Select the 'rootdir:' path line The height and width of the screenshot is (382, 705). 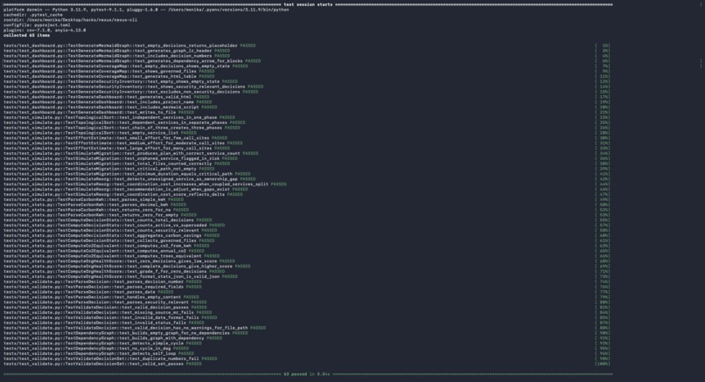point(71,20)
